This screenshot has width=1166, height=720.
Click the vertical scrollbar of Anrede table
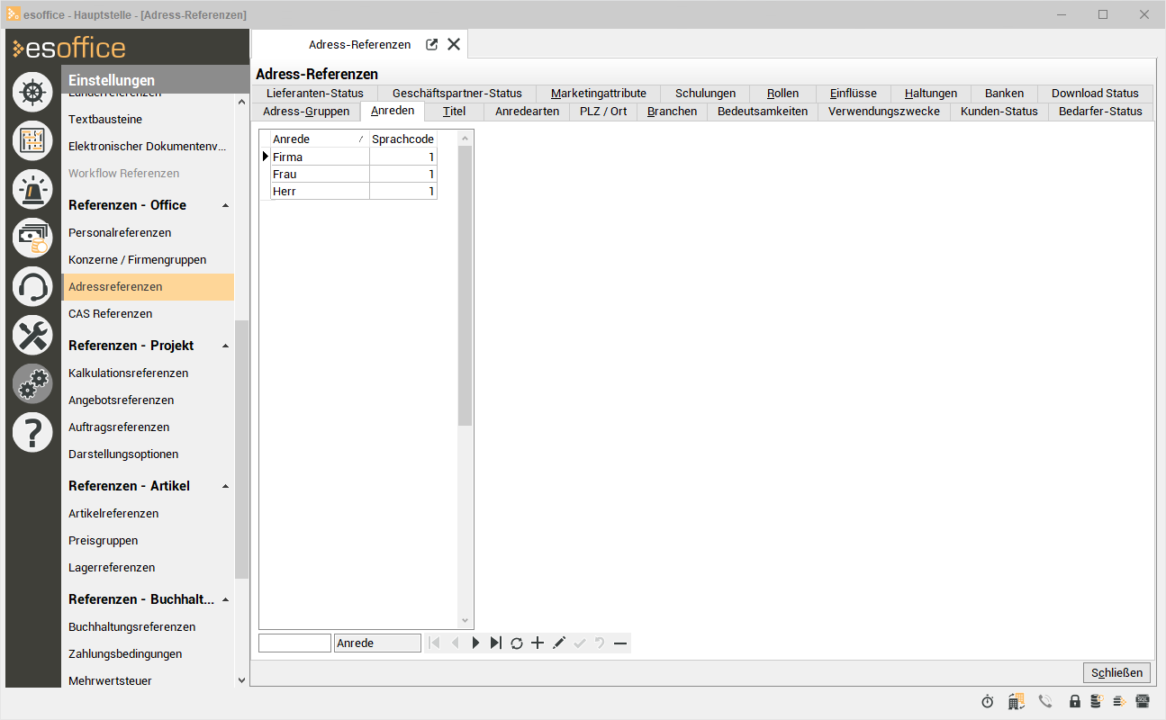coord(465,286)
